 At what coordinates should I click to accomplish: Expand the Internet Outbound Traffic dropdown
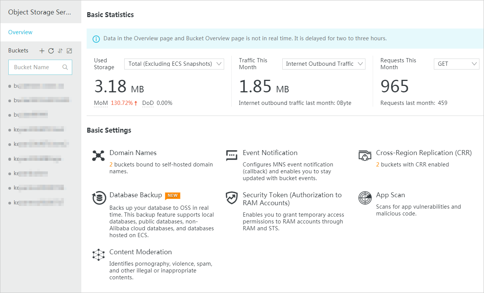pyautogui.click(x=323, y=64)
